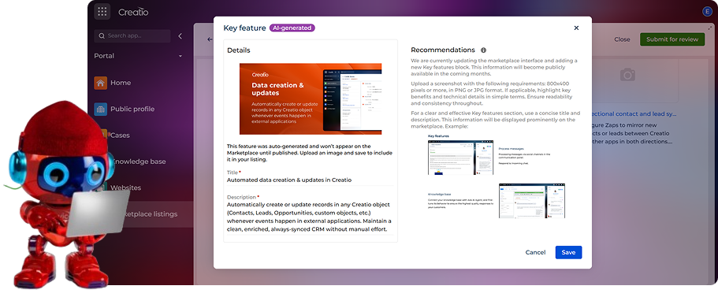Select Home in the sidebar
The image size is (718, 297).
(121, 83)
